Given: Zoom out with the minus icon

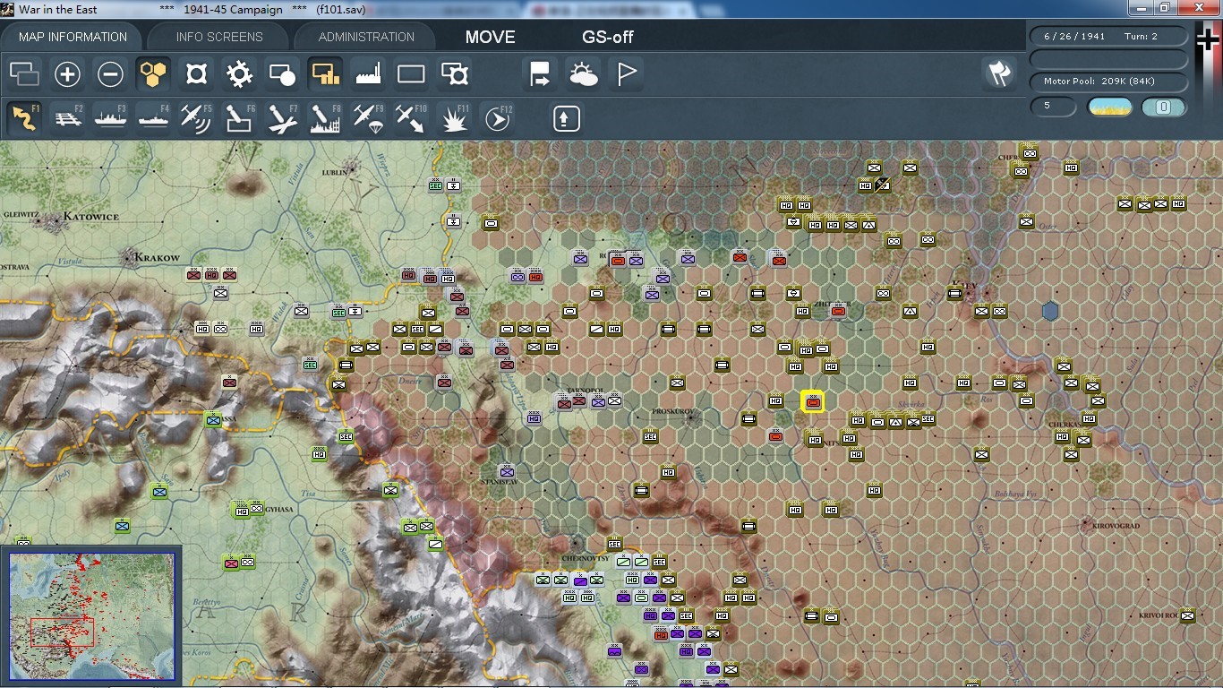Looking at the screenshot, I should coord(110,73).
